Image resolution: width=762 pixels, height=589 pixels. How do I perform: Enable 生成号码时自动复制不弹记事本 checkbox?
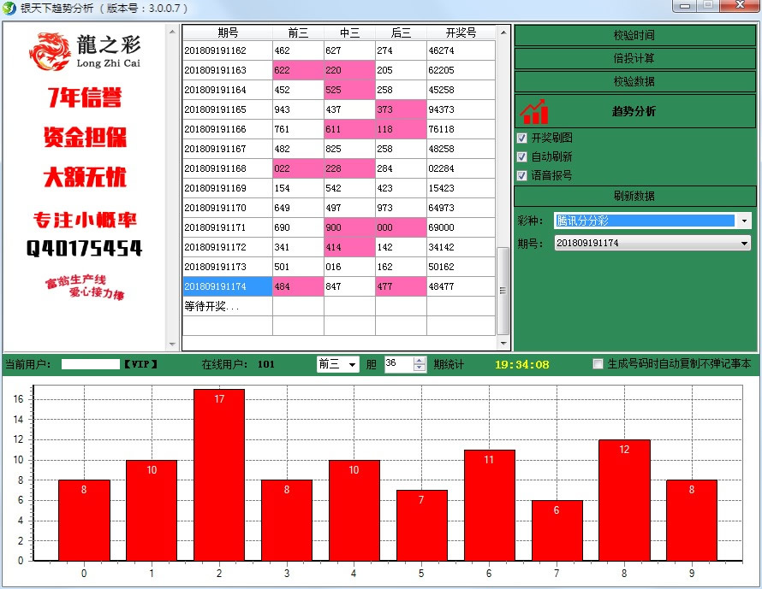[x=598, y=364]
